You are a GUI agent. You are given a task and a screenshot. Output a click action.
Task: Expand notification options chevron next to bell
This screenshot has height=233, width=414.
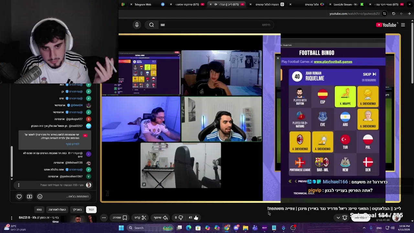338,218
